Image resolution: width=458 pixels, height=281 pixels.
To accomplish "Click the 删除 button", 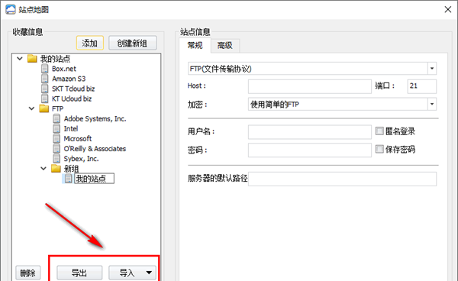I will pos(27,273).
